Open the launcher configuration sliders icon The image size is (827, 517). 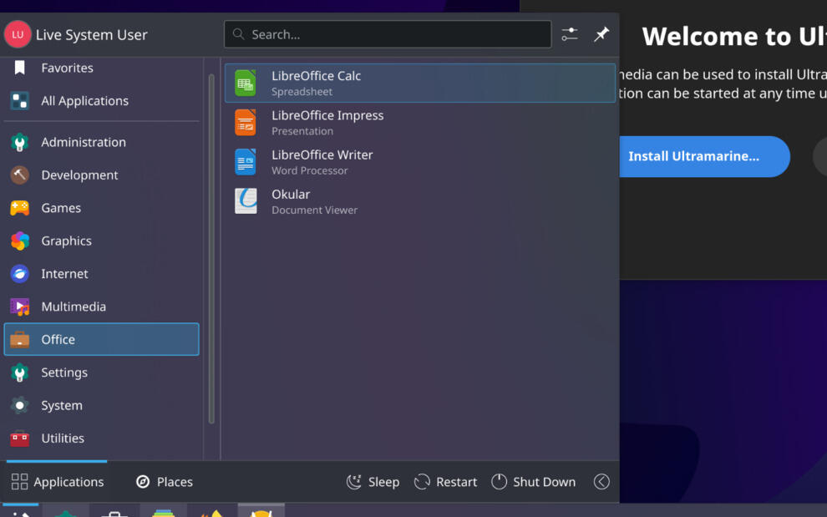click(x=570, y=34)
